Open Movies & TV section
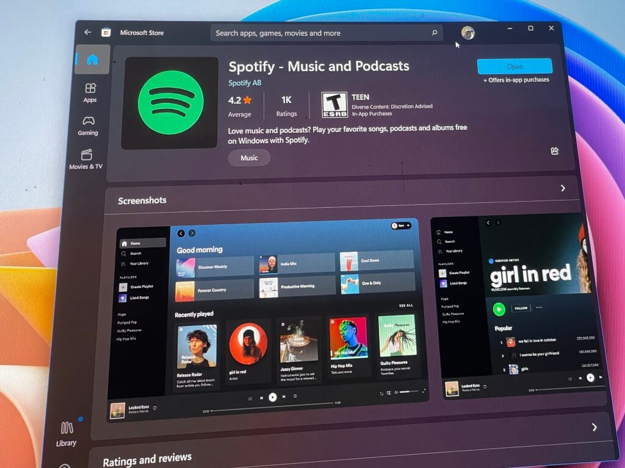 86,160
